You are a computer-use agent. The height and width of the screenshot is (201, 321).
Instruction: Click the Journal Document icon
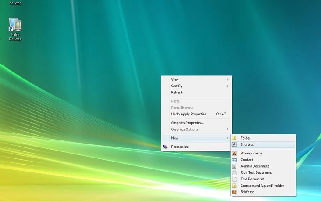point(235,166)
